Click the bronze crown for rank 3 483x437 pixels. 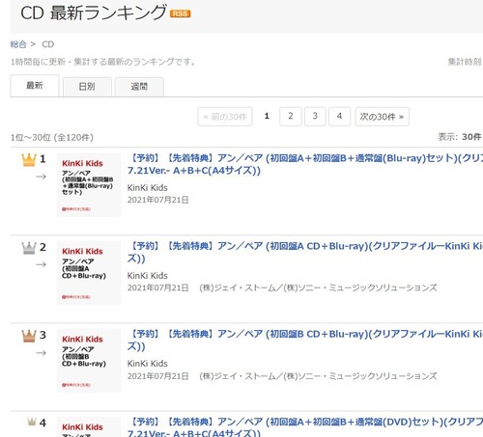click(29, 336)
